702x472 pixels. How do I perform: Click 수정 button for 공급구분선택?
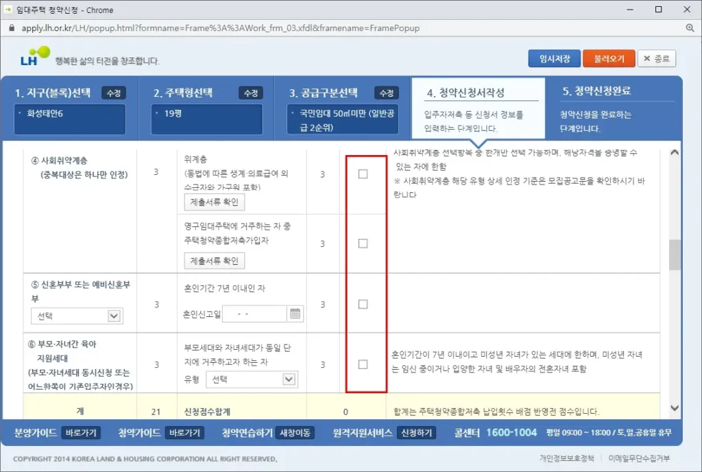pyautogui.click(x=387, y=93)
